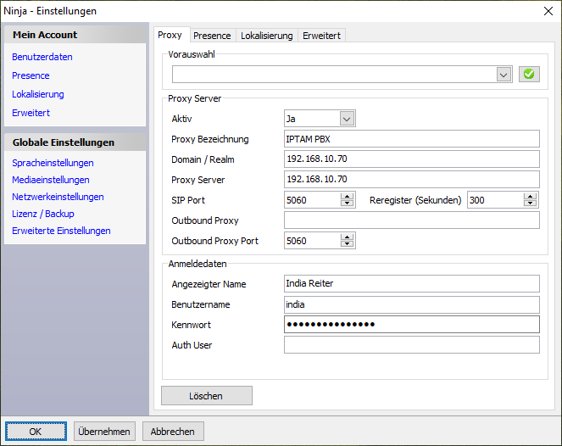The height and width of the screenshot is (446, 562).
Task: Confirm settings with the OK button
Action: [x=36, y=432]
